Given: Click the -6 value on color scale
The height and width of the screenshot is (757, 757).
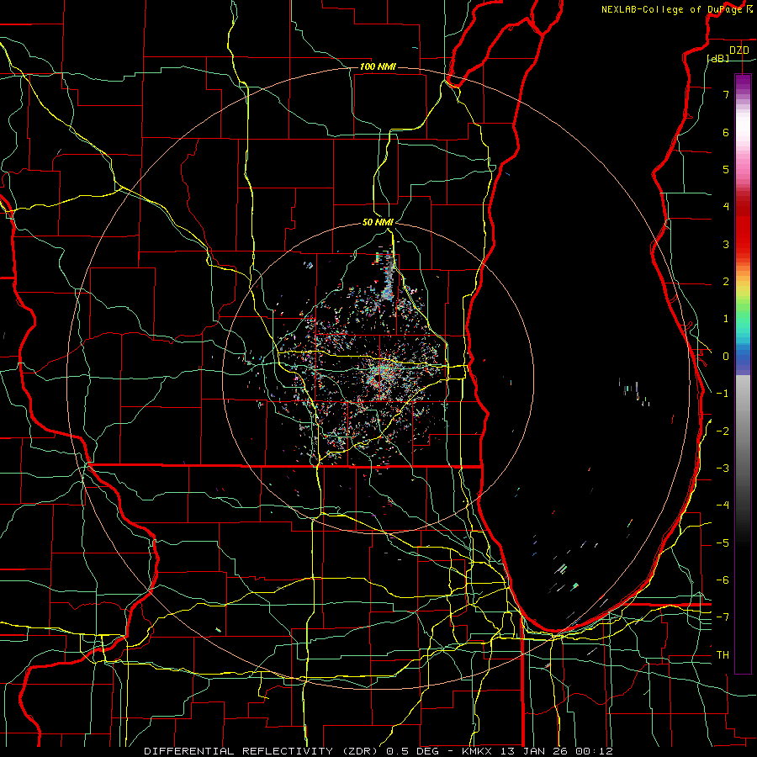Looking at the screenshot, I should click(723, 580).
